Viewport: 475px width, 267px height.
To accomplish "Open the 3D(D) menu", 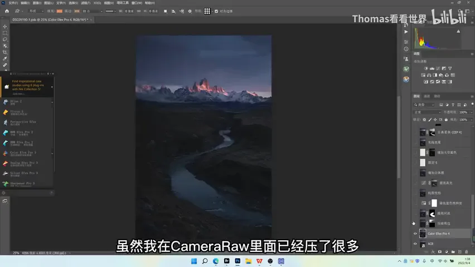I will pyautogui.click(x=97, y=3).
